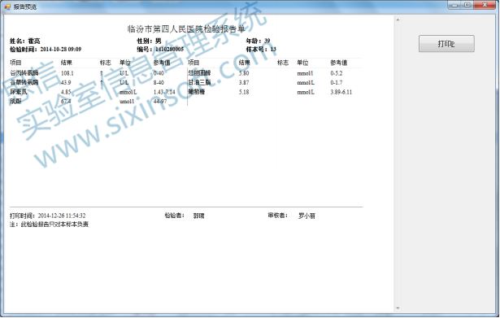Click the 肌酐 result value 67.4
Viewport: 500px width, 318px height.
[x=66, y=102]
